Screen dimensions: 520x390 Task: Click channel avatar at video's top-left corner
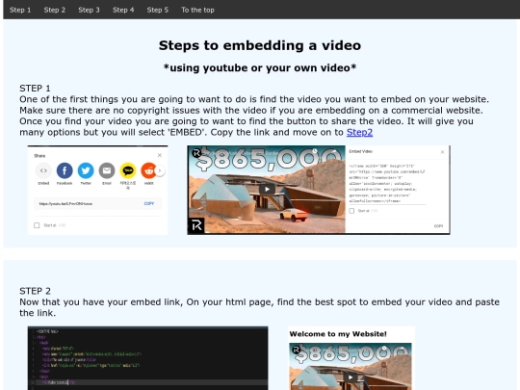pyautogui.click(x=196, y=153)
